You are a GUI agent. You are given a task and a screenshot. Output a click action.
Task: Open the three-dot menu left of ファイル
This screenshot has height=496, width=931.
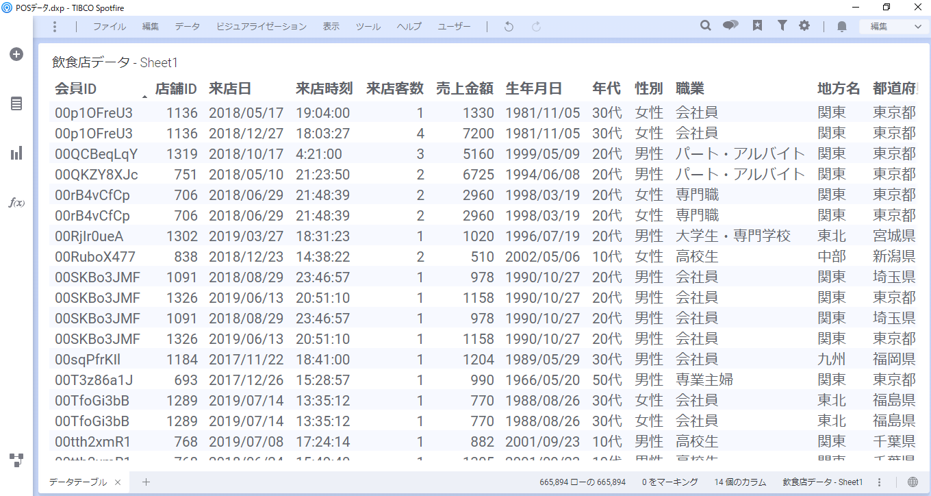pyautogui.click(x=55, y=27)
